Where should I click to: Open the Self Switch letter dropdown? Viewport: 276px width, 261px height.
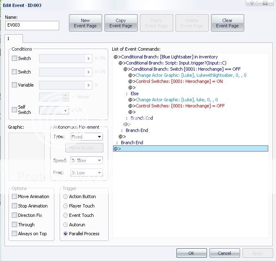[x=54, y=110]
